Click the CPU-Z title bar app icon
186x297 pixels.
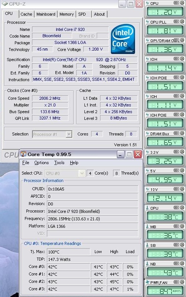coord(5,4)
